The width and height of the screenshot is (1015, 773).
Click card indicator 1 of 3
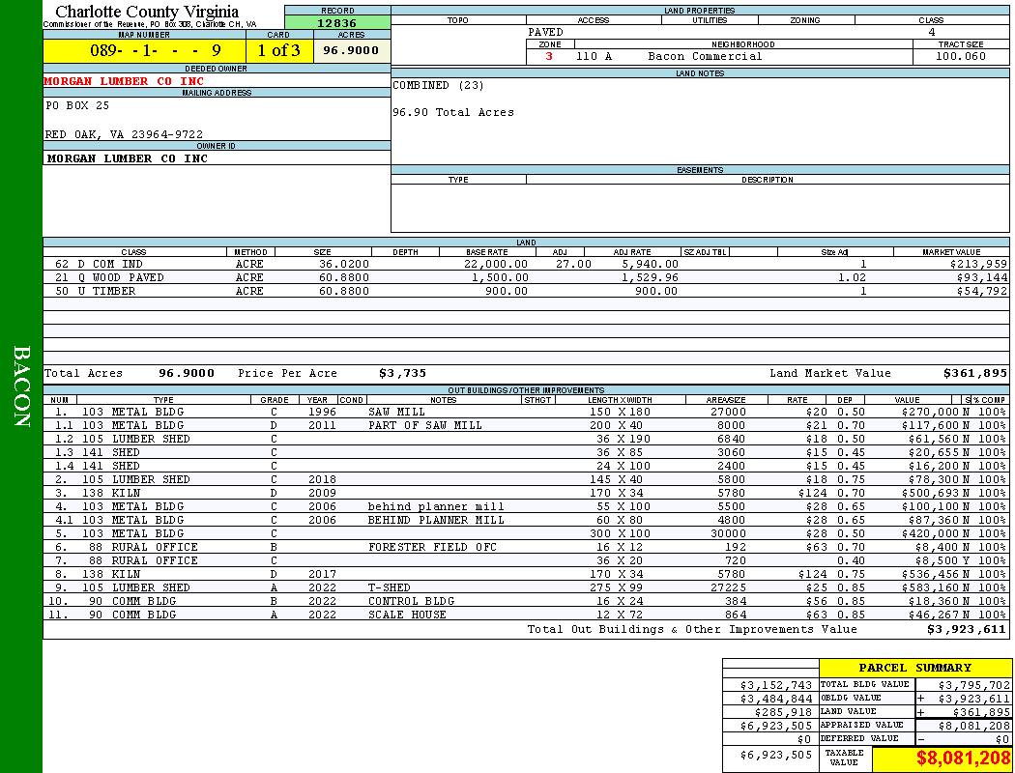pos(279,50)
